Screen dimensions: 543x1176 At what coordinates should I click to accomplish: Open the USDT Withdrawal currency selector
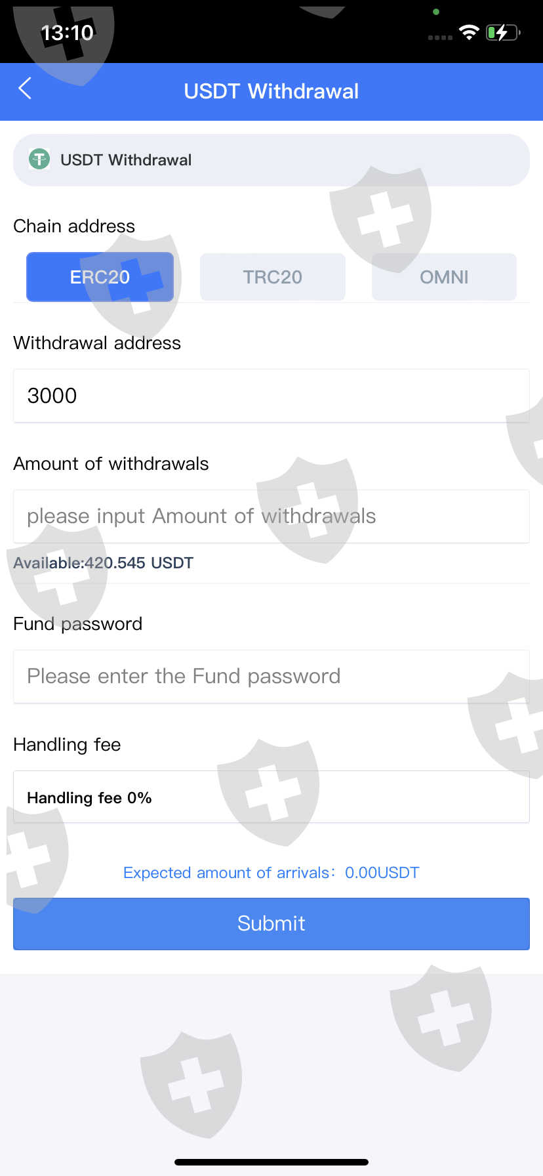271,160
